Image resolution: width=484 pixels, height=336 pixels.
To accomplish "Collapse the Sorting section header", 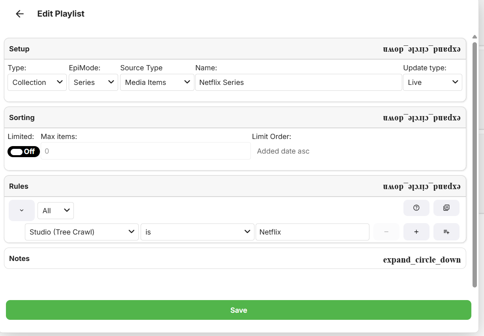I will [x=422, y=117].
